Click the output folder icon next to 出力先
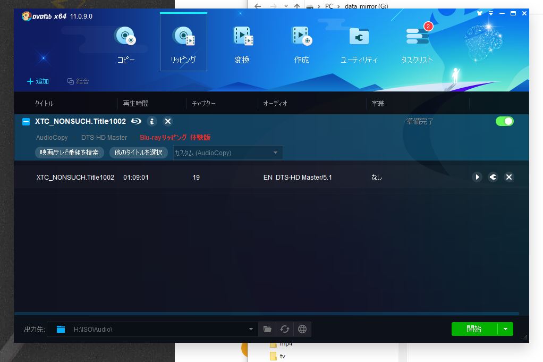This screenshot has height=362, width=543. pyautogui.click(x=61, y=329)
